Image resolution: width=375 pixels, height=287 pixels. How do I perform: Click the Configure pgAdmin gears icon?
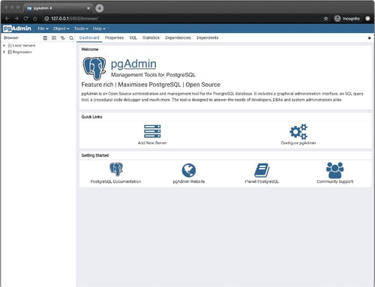click(x=298, y=131)
